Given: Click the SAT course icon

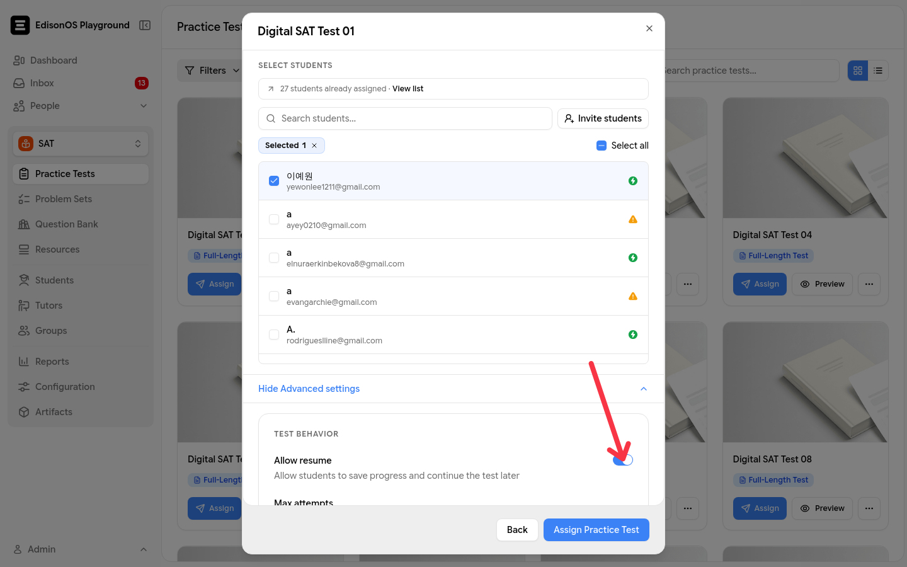Looking at the screenshot, I should 26,144.
